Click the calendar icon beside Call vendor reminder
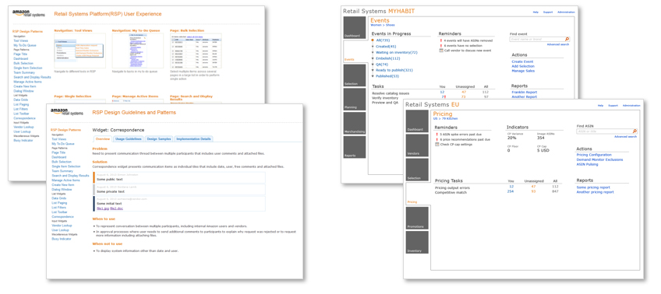 (x=441, y=51)
